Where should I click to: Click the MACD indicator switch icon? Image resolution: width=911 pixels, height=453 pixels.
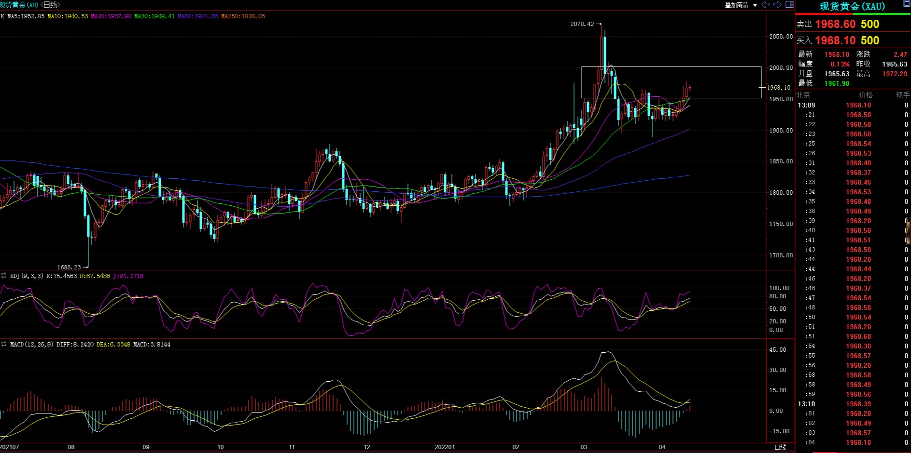[x=4, y=345]
